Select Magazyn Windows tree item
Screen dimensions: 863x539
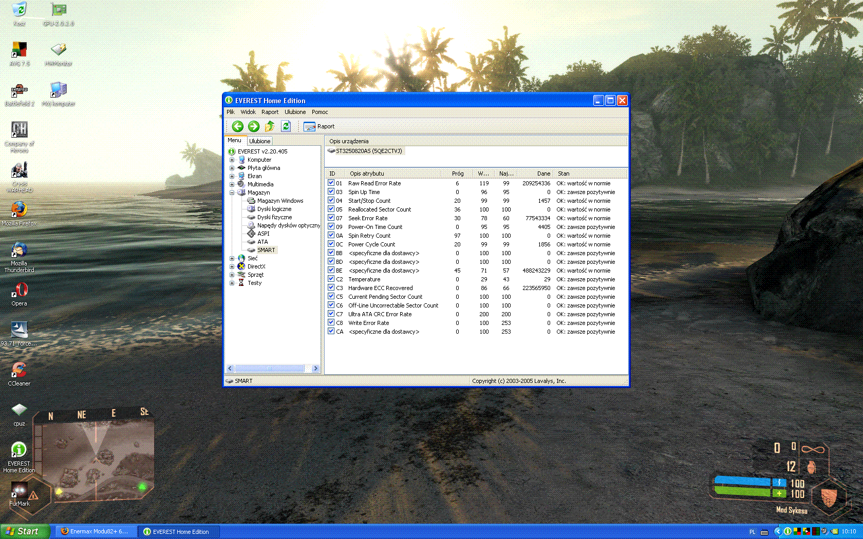[x=280, y=201]
